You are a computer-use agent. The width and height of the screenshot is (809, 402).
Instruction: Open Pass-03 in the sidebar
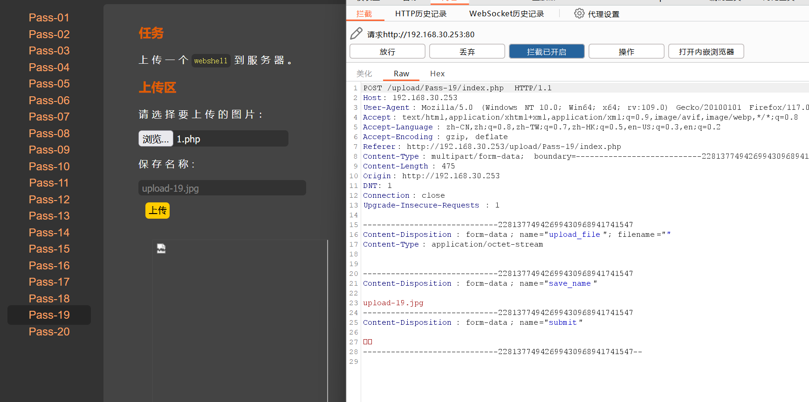pos(49,51)
